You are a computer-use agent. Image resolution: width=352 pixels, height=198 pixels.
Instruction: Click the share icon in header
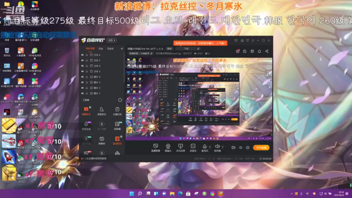[267, 51]
